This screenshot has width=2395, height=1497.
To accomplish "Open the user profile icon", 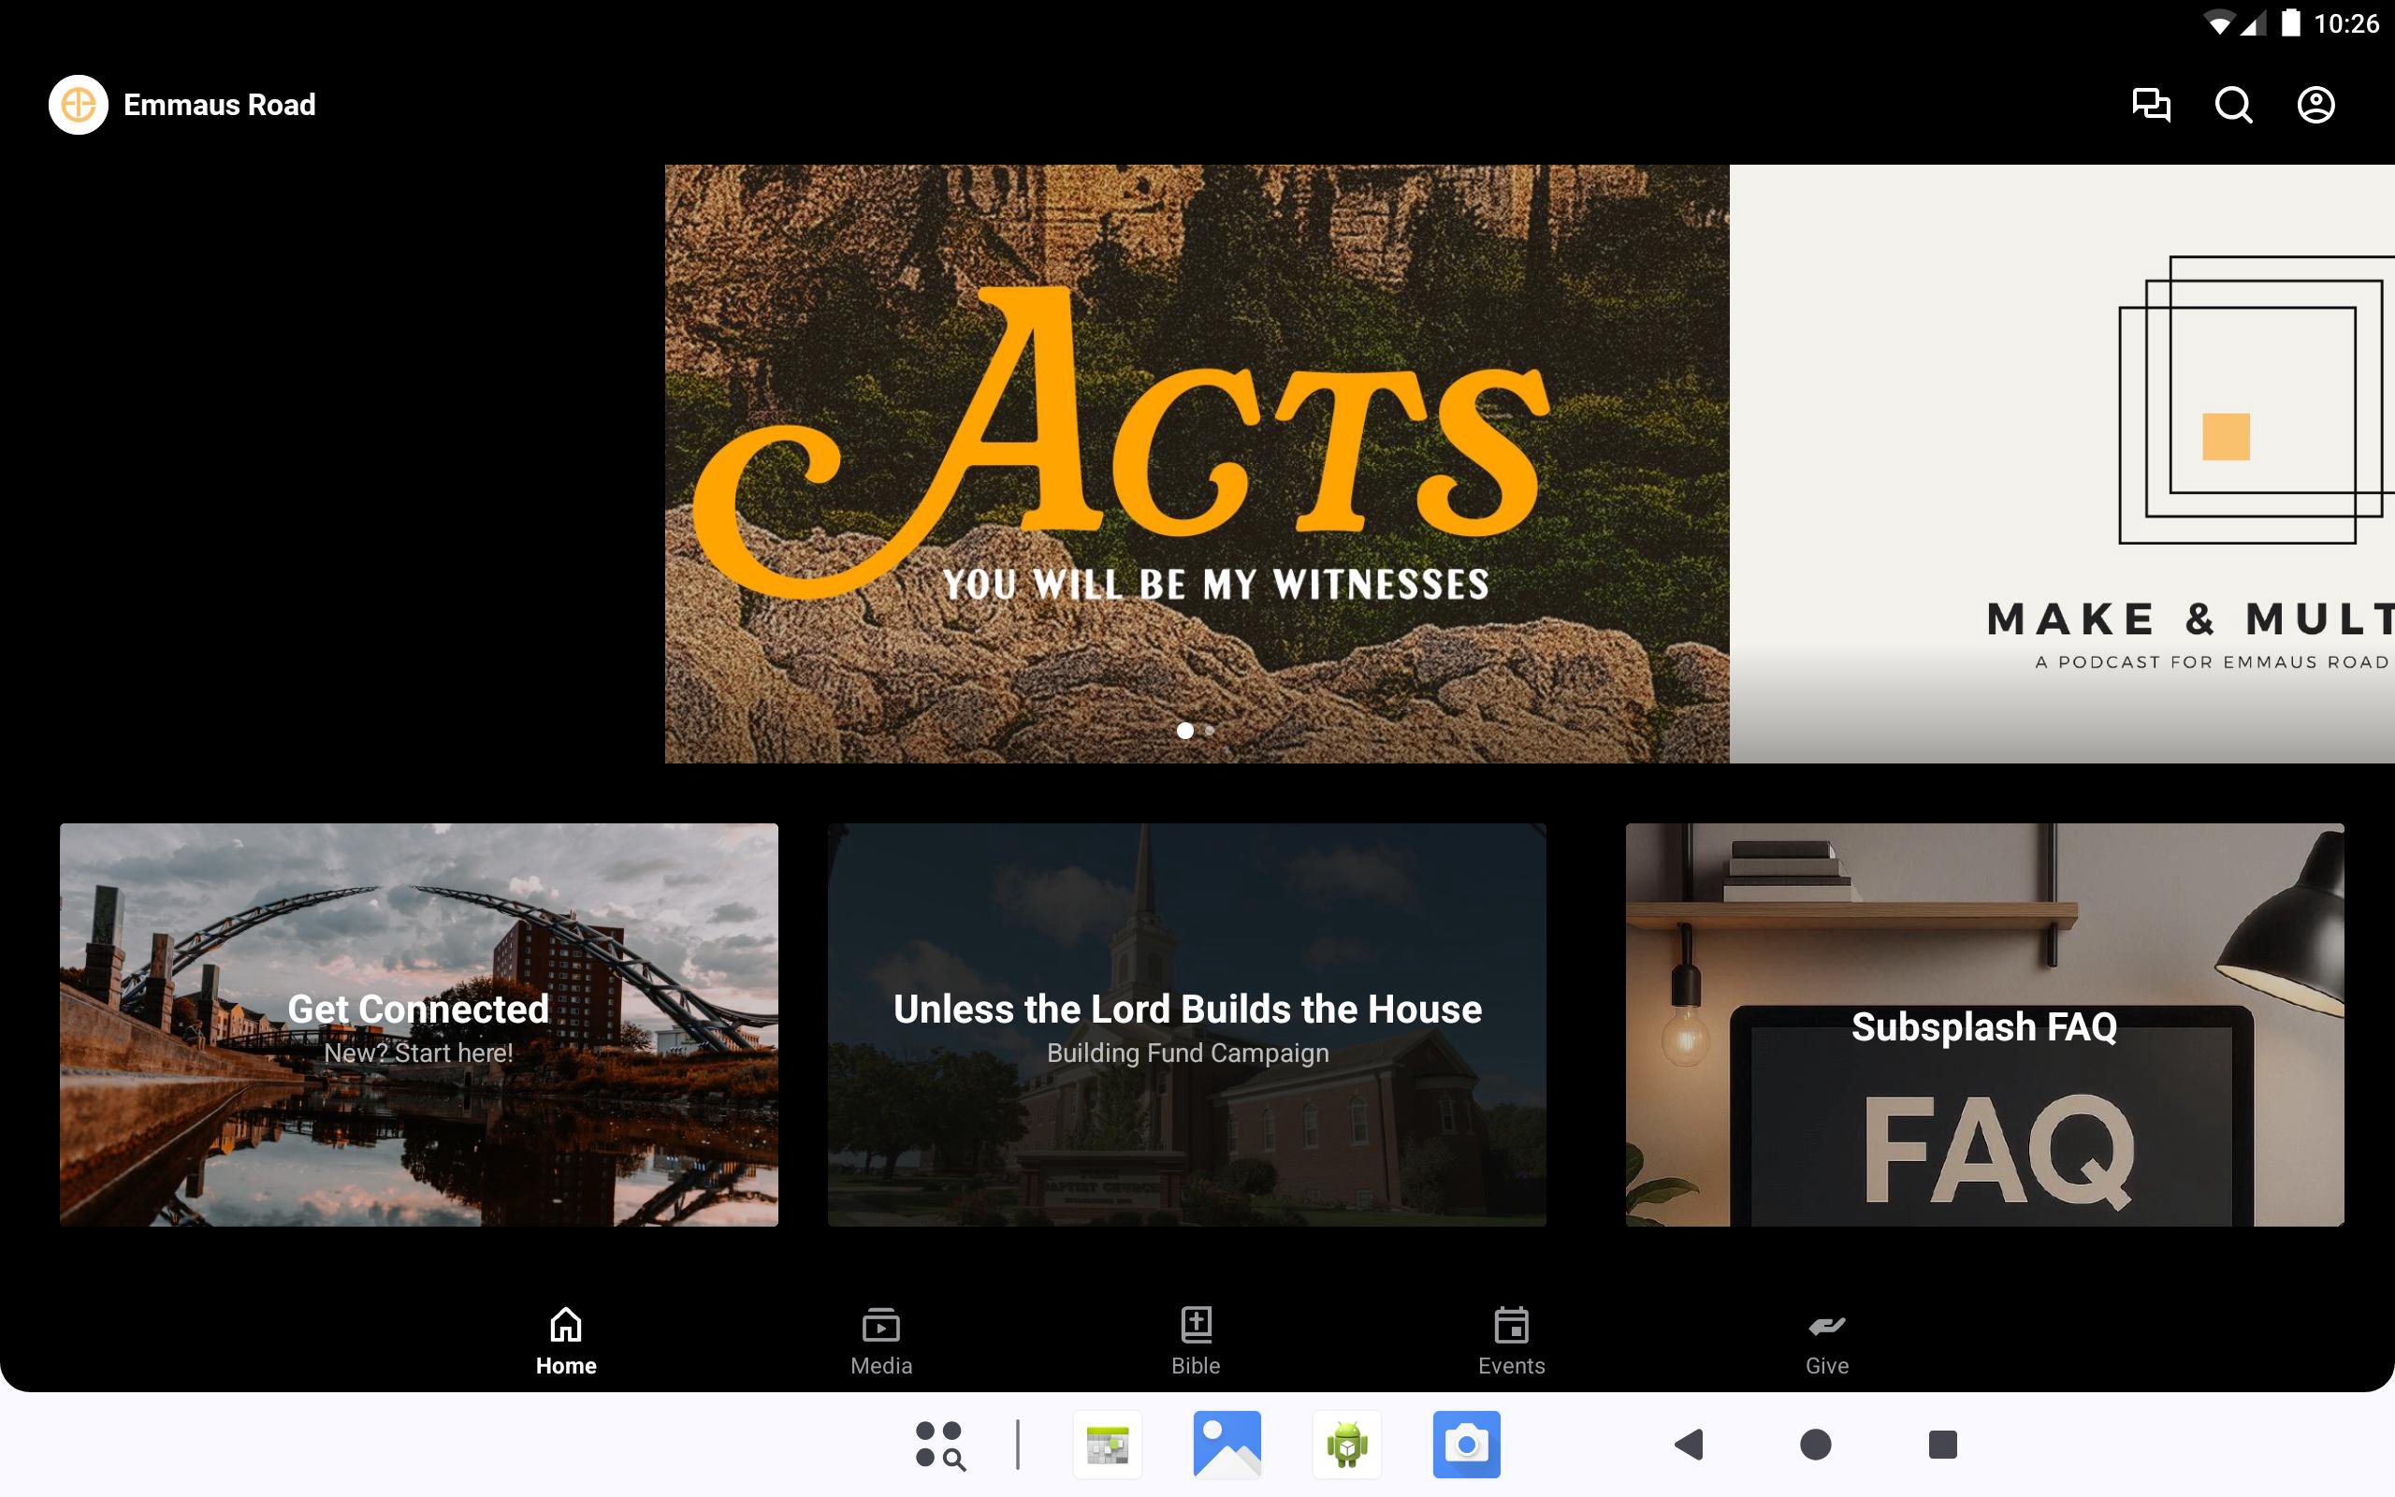I will click(x=2315, y=105).
